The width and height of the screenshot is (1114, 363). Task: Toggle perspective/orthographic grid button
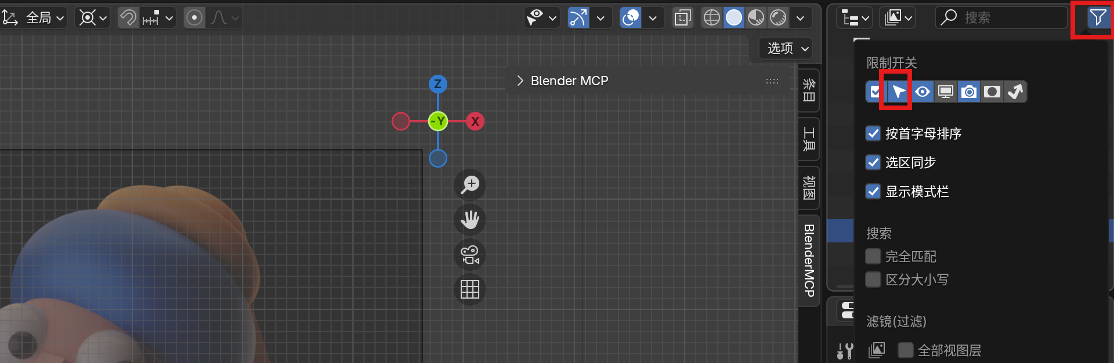470,289
